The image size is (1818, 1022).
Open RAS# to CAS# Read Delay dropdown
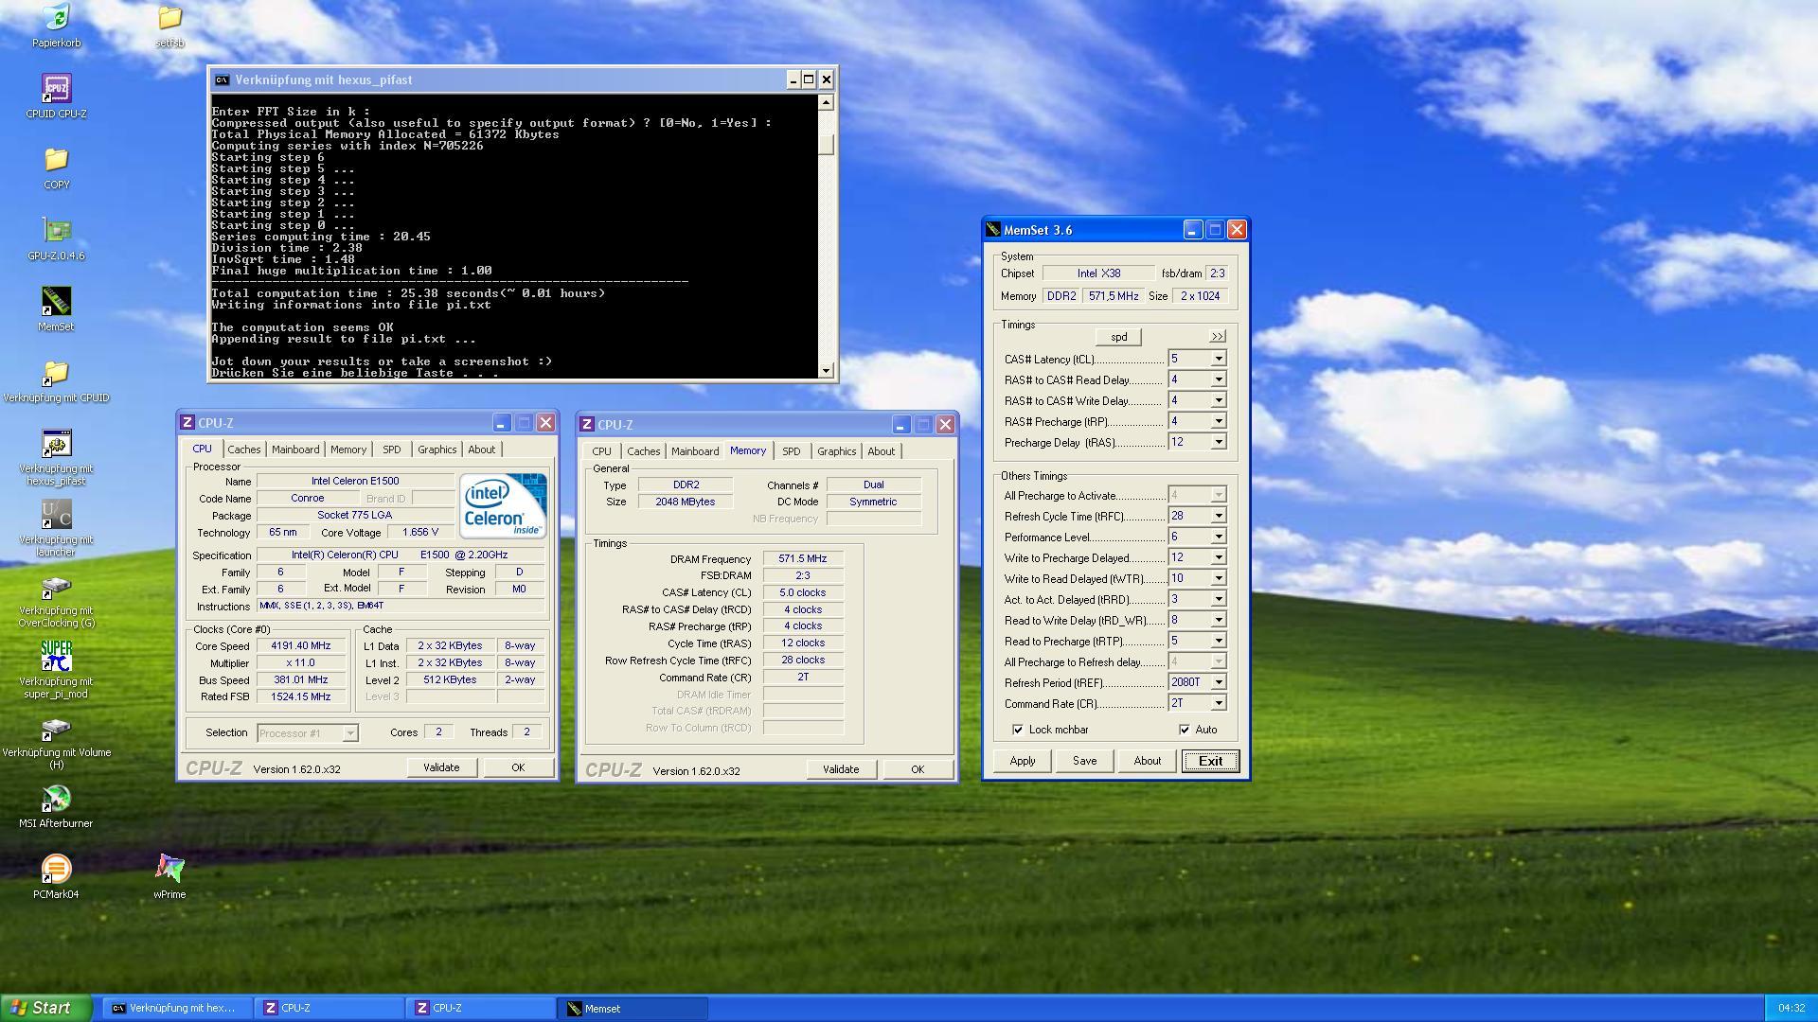click(1219, 380)
